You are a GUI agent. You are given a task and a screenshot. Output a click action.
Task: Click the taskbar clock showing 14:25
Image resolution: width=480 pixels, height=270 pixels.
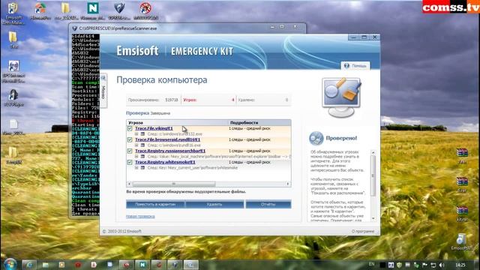pyautogui.click(x=460, y=265)
